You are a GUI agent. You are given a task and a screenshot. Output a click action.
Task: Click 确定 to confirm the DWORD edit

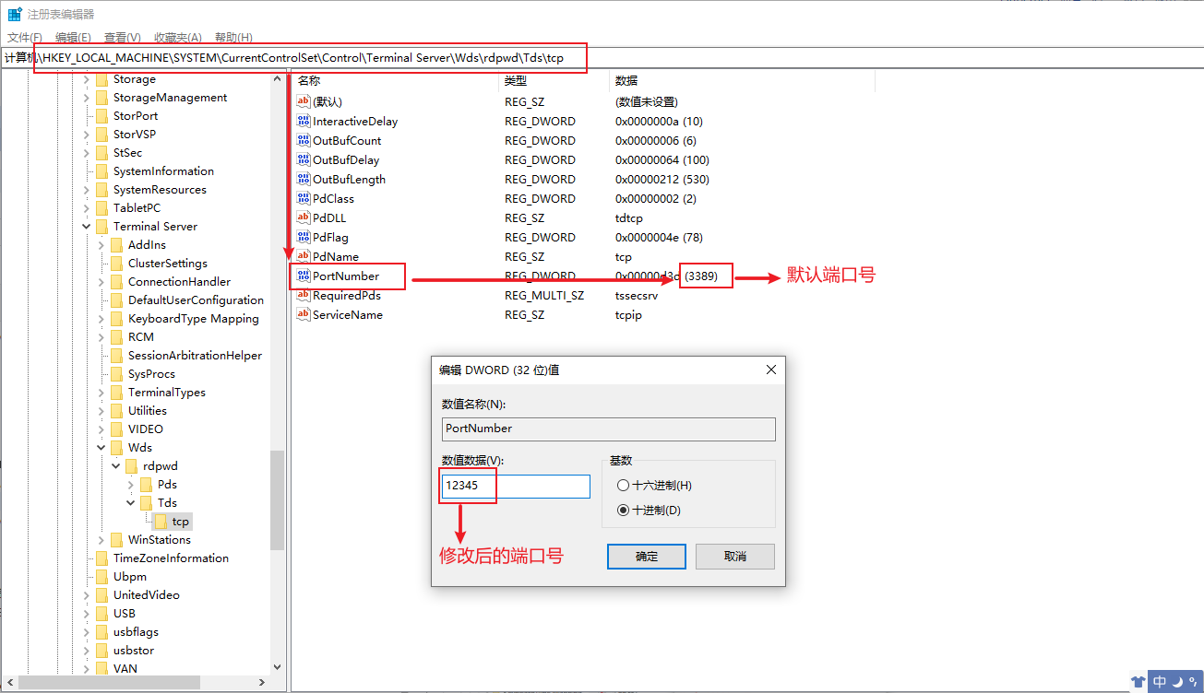pyautogui.click(x=647, y=557)
